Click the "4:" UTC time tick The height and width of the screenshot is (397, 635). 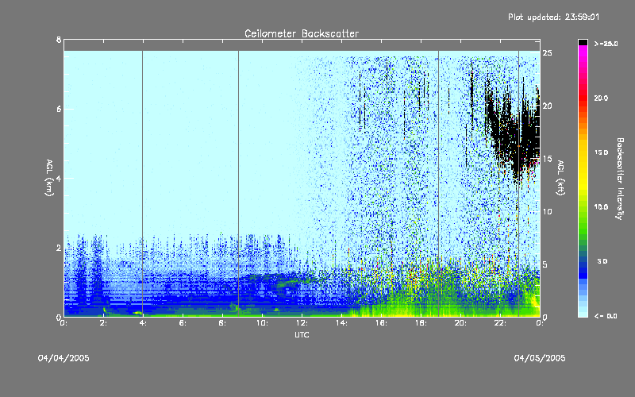[x=144, y=323]
